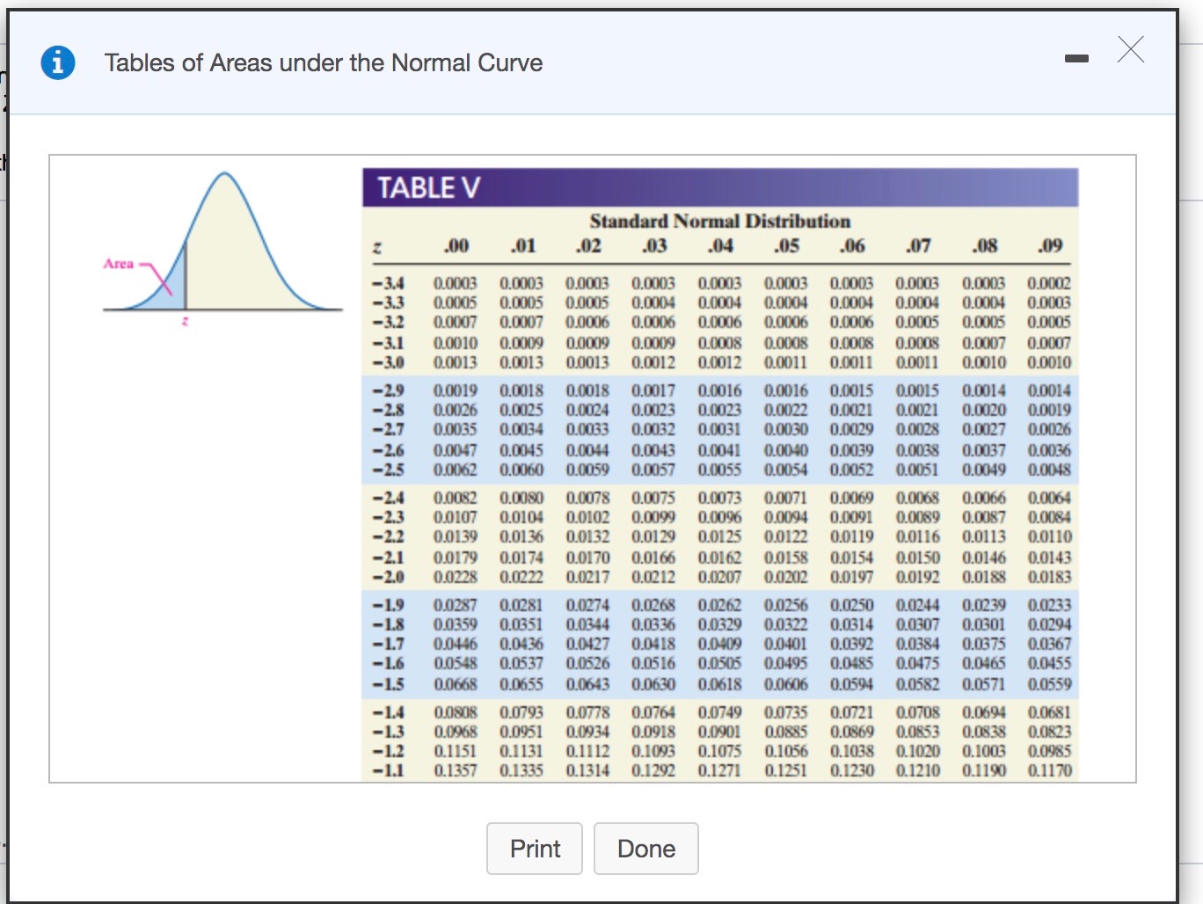
Task: Click row label -3.4
Action: pyautogui.click(x=388, y=283)
